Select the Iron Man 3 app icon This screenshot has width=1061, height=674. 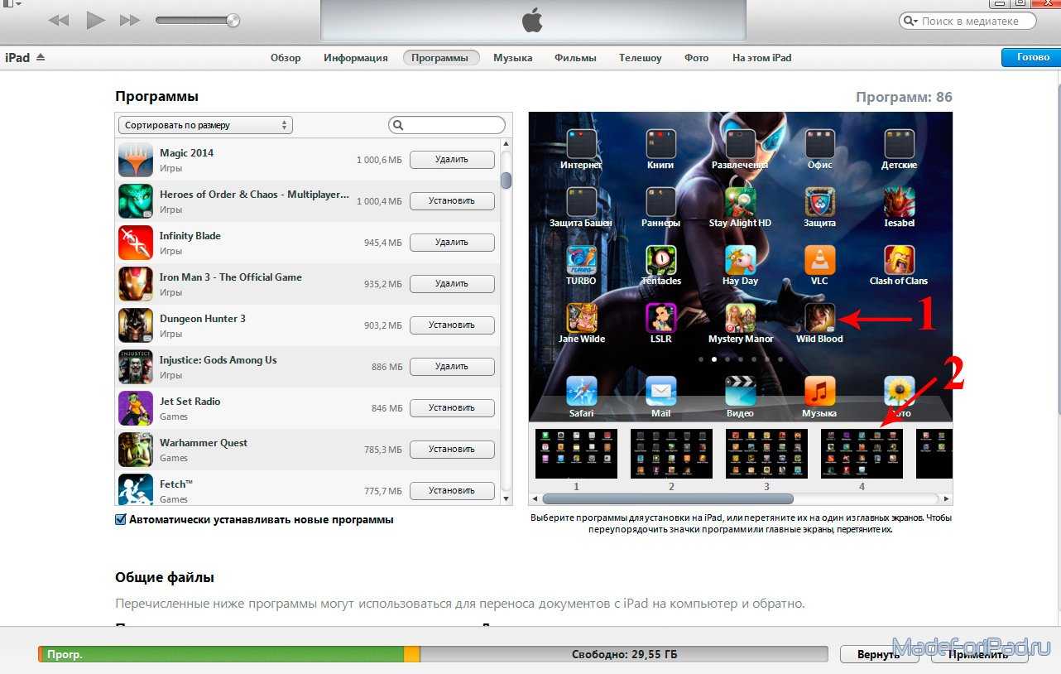click(x=136, y=284)
